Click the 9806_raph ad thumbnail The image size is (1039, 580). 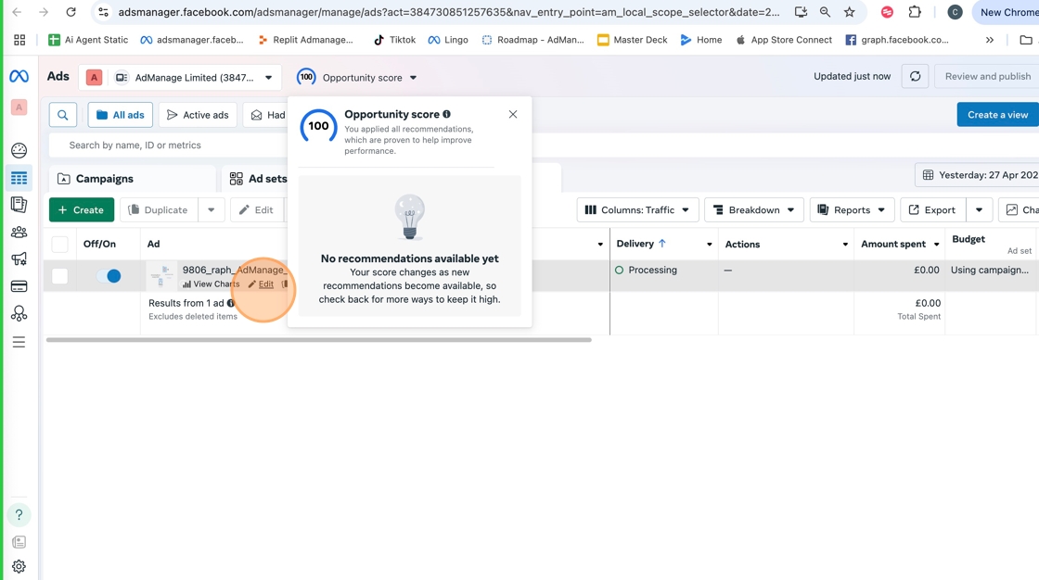162,275
